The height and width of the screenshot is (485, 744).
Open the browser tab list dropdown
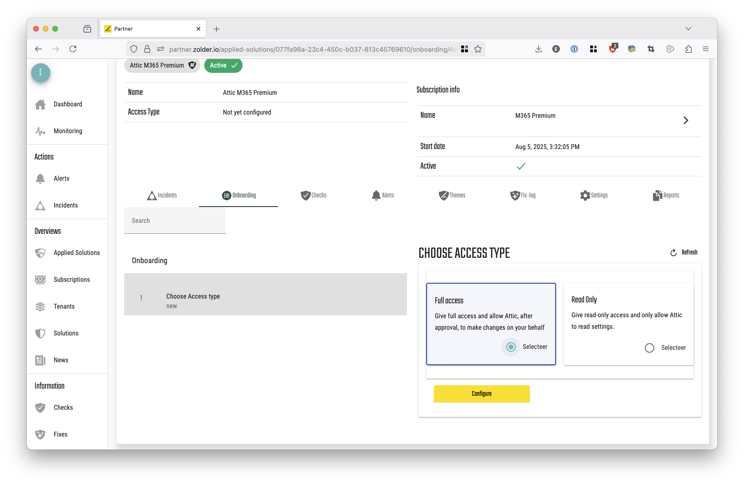point(688,29)
